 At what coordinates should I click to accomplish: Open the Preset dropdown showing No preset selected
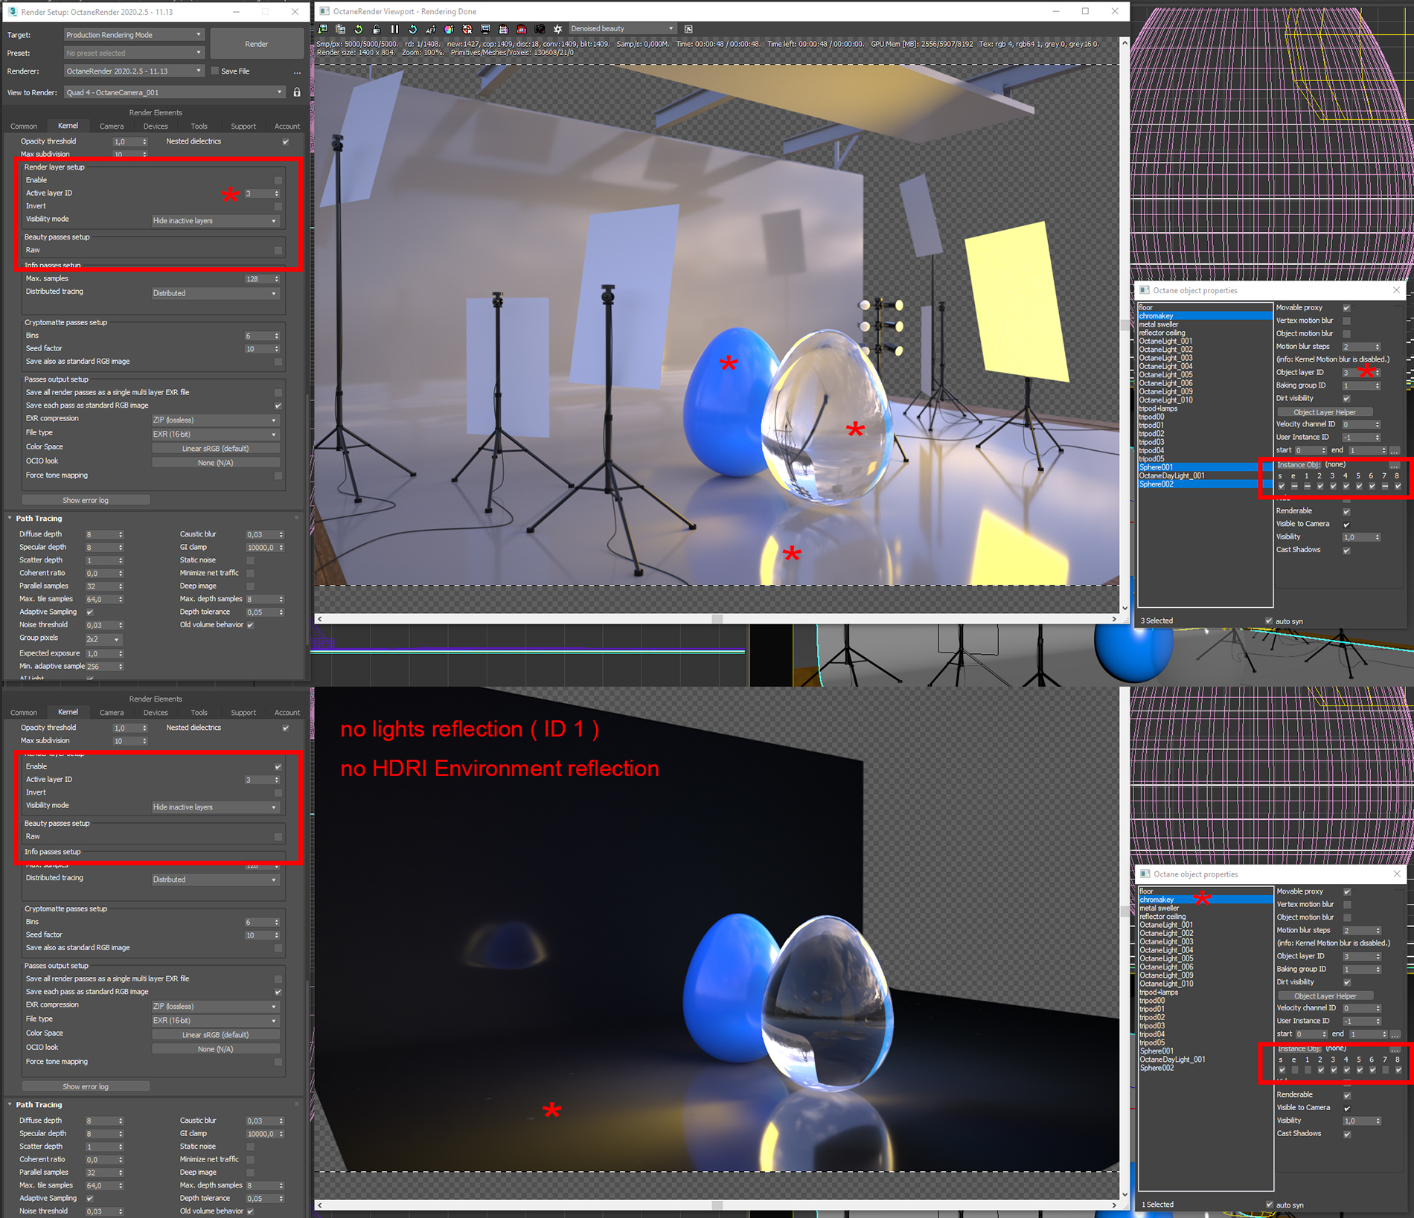(133, 53)
